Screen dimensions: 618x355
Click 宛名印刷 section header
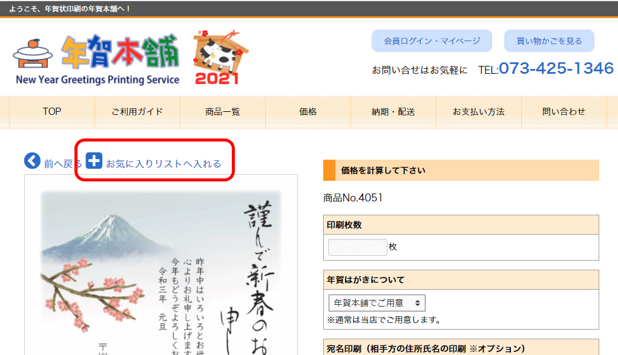tap(461, 348)
